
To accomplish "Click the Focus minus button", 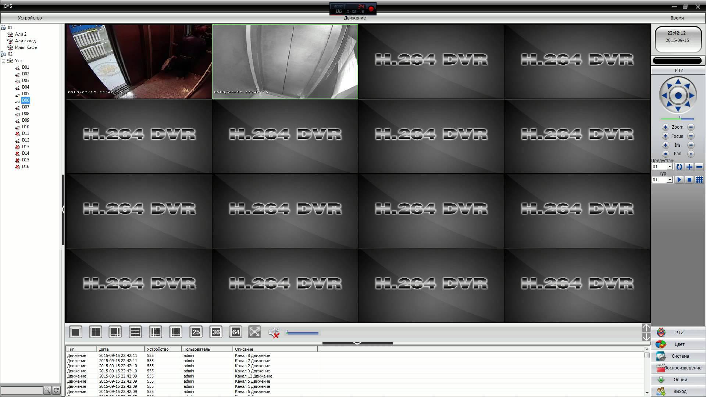I will click(691, 136).
